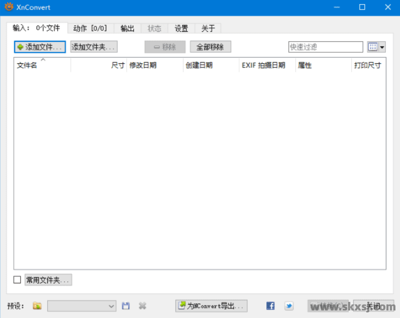400x318 pixels.
Task: Click the delete preset X icon
Action: click(x=142, y=306)
